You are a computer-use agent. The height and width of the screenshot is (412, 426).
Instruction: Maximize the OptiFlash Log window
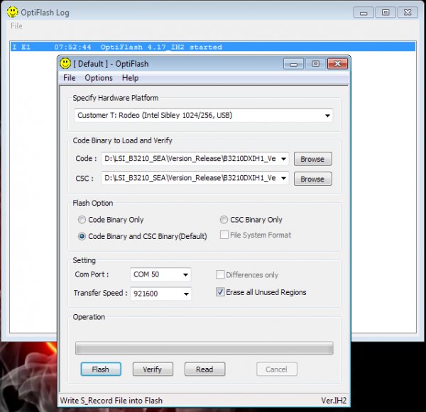click(x=386, y=13)
